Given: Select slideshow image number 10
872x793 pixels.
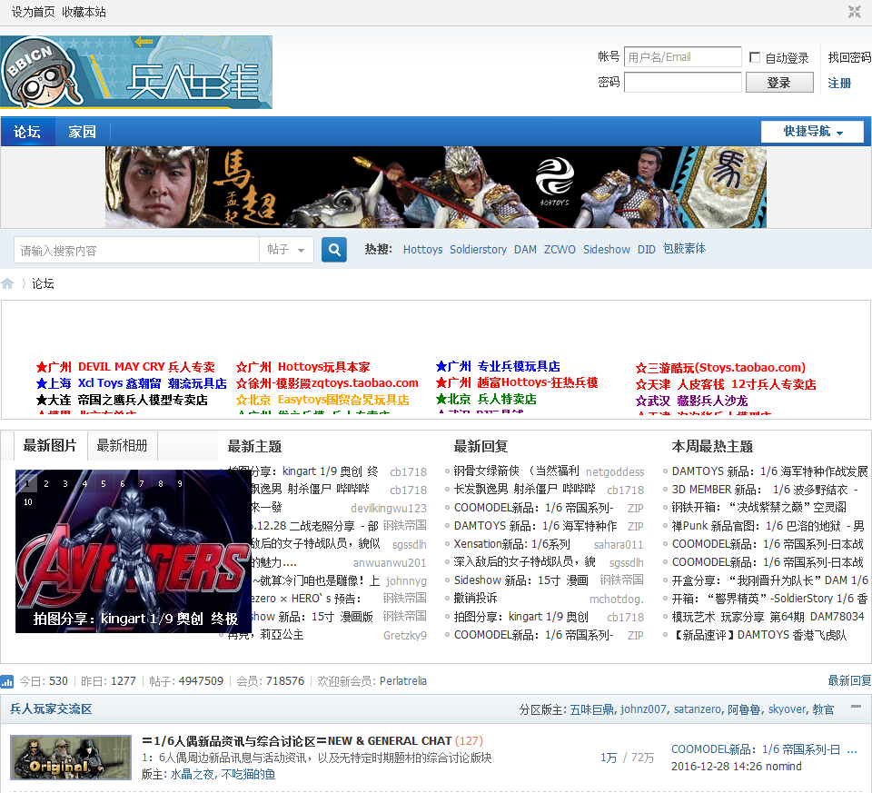Looking at the screenshot, I should pyautogui.click(x=28, y=501).
